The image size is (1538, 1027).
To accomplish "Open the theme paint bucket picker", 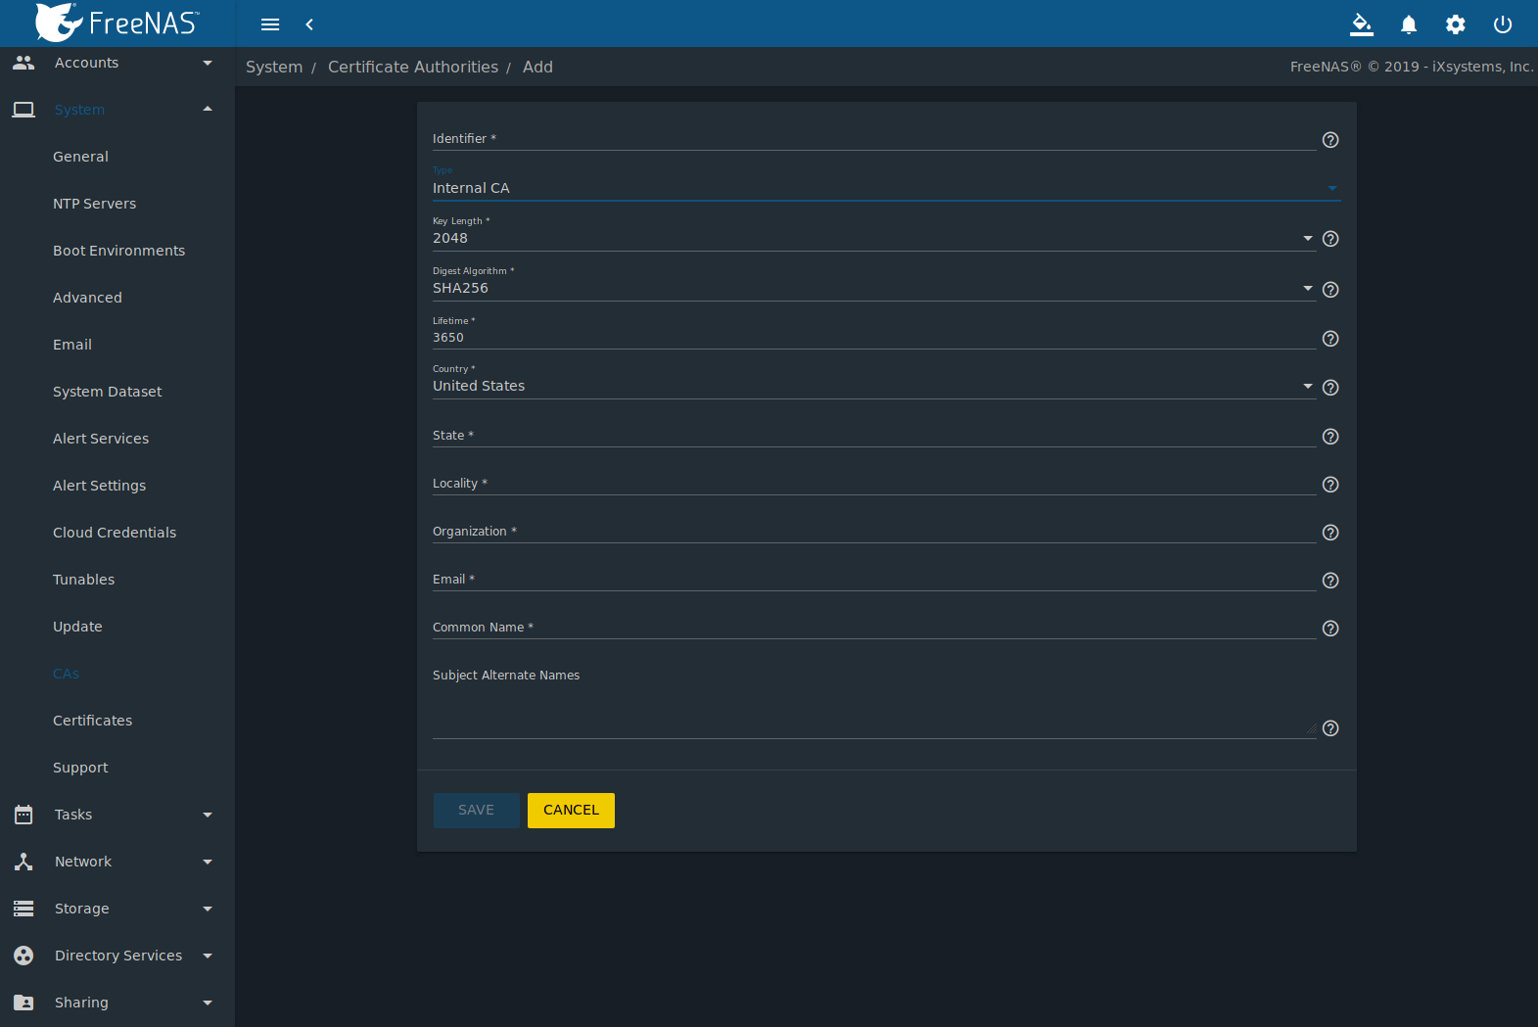I will click(x=1362, y=24).
